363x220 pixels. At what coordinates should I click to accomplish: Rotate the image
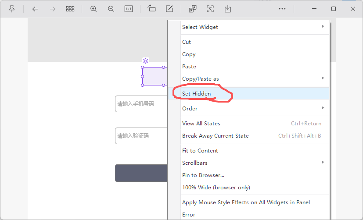click(152, 9)
